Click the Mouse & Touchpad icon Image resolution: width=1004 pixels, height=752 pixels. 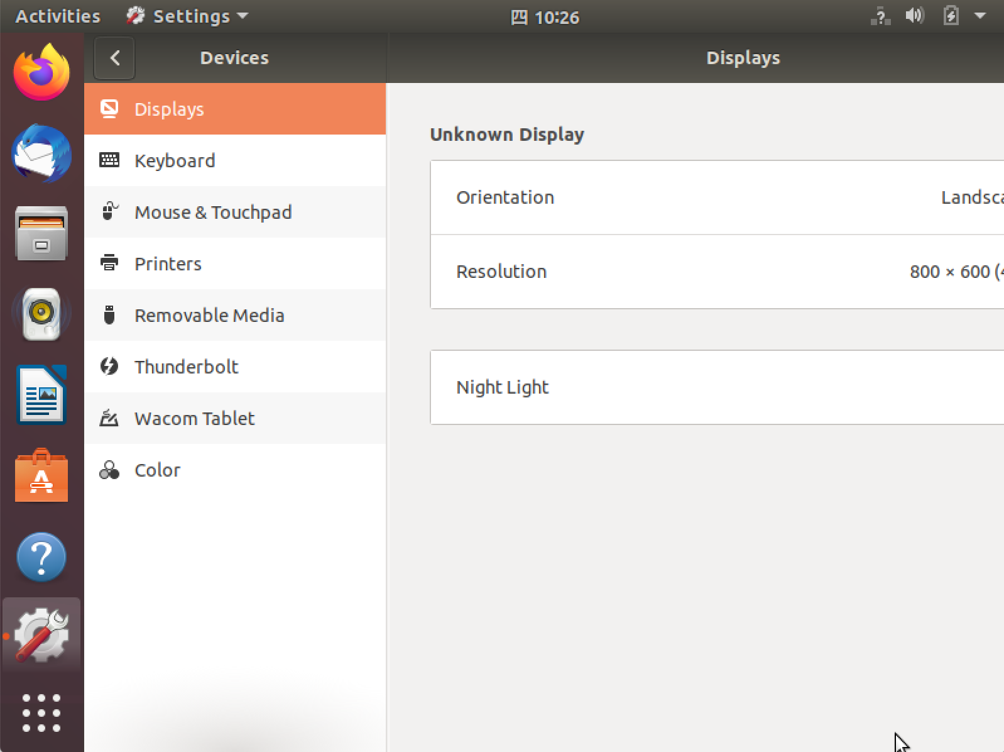click(x=109, y=212)
